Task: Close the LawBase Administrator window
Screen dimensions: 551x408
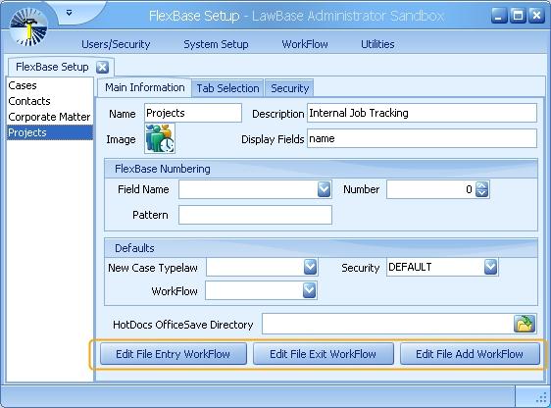Action: [537, 16]
